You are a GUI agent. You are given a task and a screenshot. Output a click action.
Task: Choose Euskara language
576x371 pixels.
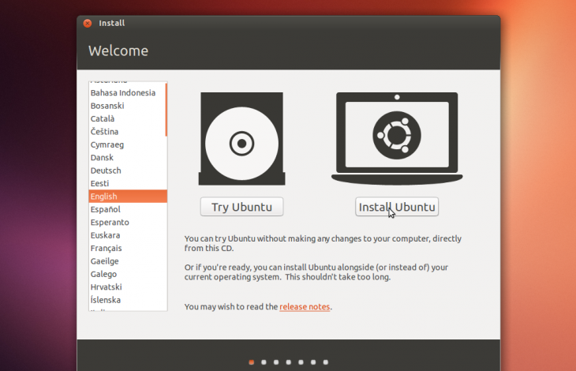(127, 235)
